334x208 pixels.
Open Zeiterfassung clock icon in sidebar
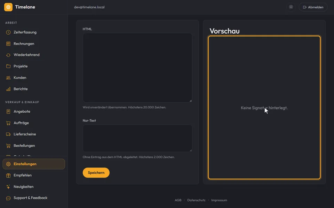[8, 32]
